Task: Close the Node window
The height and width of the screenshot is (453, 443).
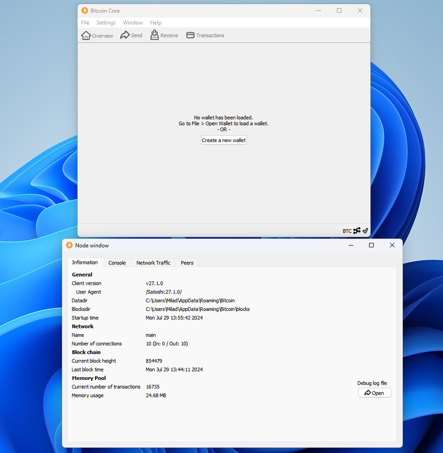Action: coord(392,245)
